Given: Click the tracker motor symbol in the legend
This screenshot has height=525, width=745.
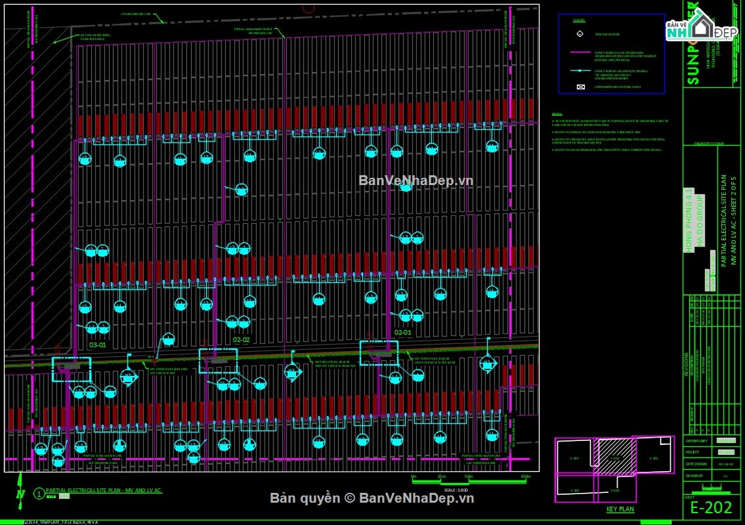Looking at the screenshot, I should (x=581, y=34).
